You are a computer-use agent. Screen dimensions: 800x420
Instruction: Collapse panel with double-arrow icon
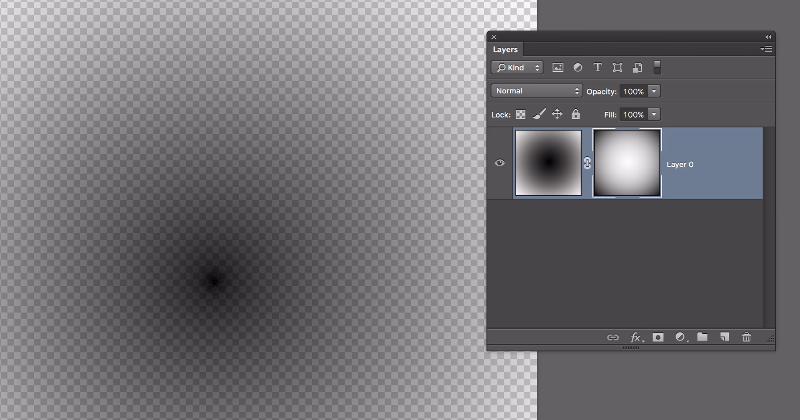click(x=768, y=37)
